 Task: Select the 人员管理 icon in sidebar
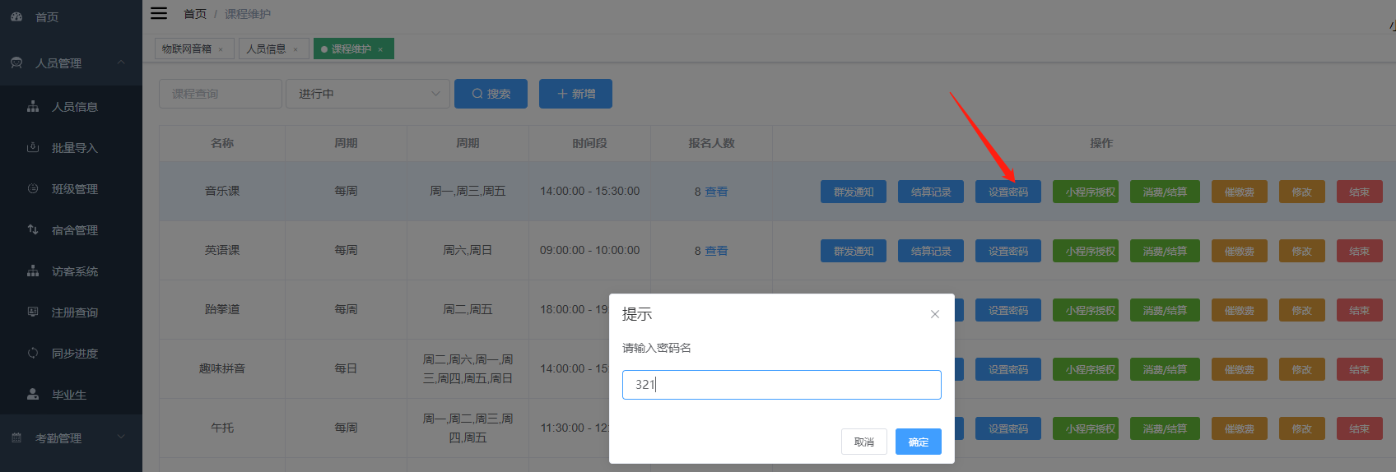point(16,62)
